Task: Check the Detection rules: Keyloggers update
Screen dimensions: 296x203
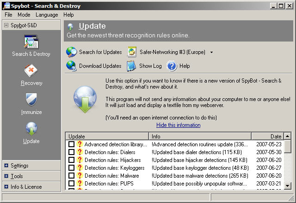Action: pos(71,167)
